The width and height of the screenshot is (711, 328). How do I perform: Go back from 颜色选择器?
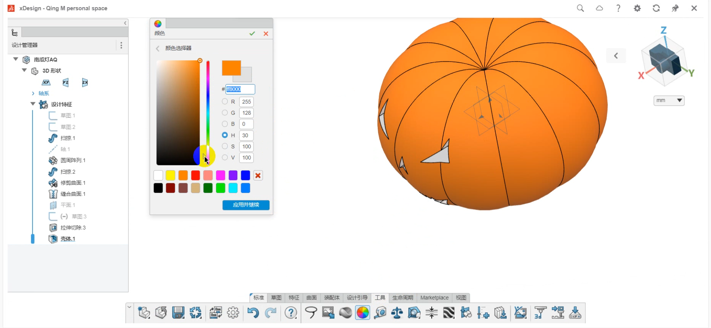158,48
